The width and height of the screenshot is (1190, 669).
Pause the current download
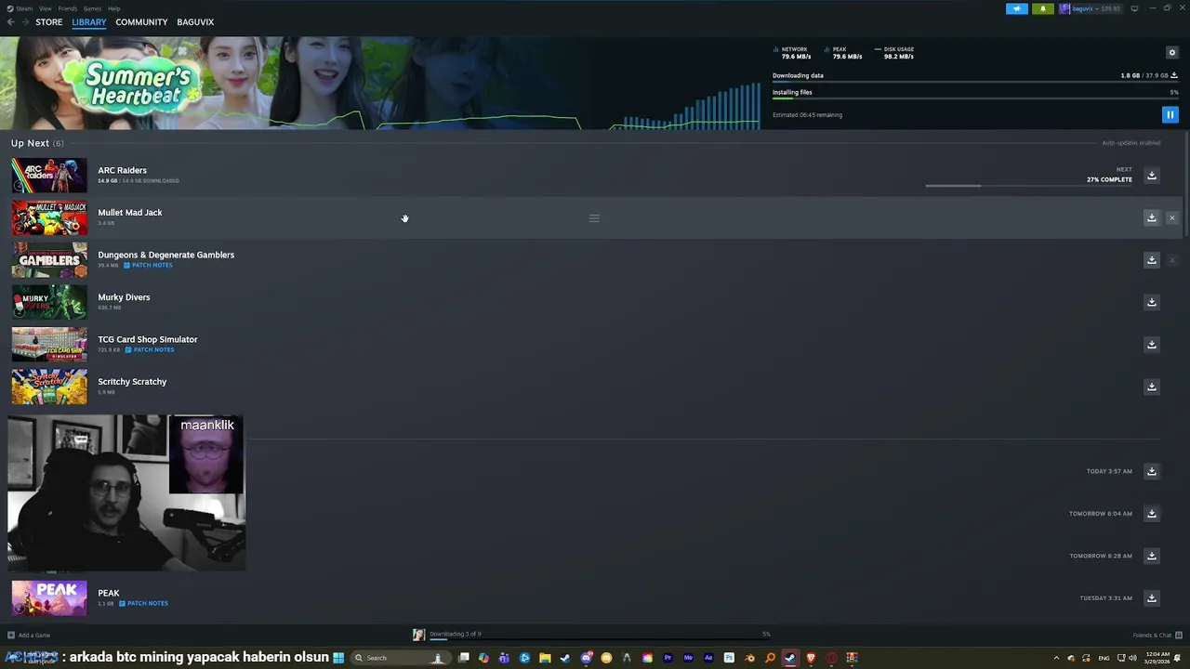[1170, 114]
